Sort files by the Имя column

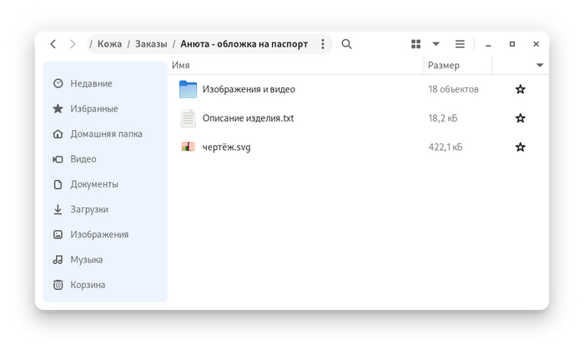coord(181,65)
